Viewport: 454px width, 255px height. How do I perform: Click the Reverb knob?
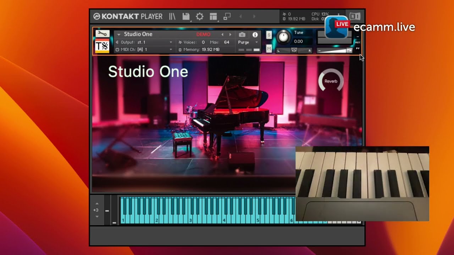(x=331, y=81)
